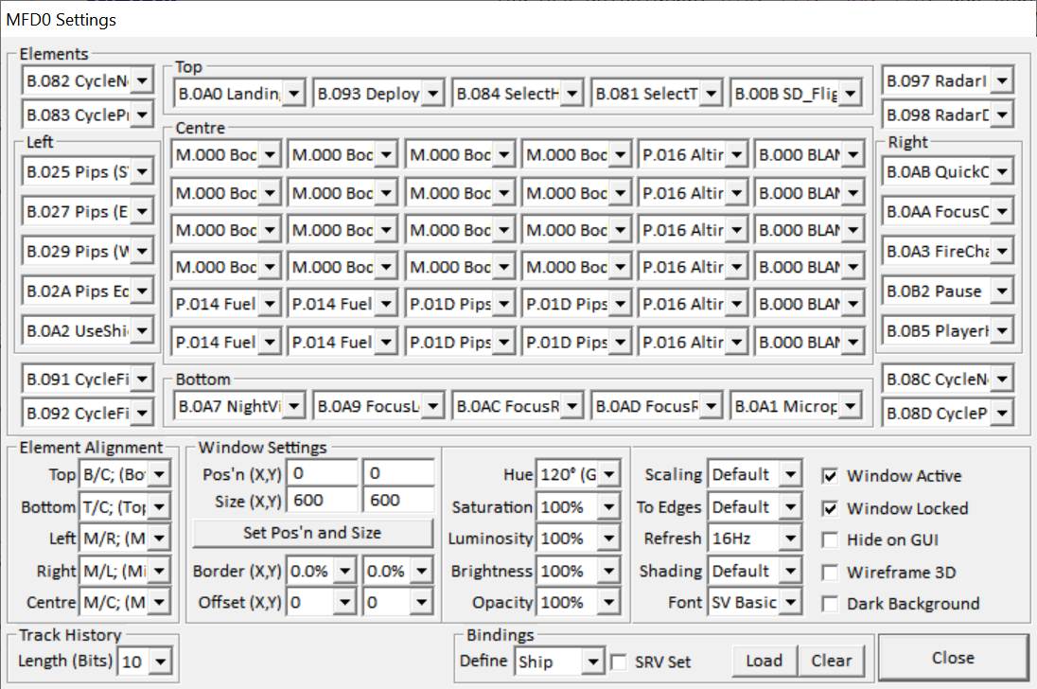This screenshot has width=1037, height=689.
Task: Open the Define bindings Ship dropdown
Action: point(559,662)
